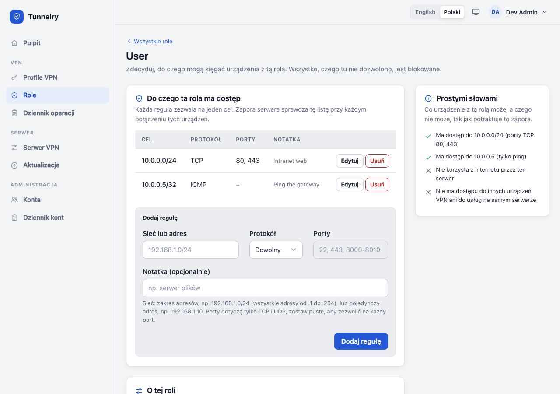Click the sliders icon beside Serwer VPN
The image size is (560, 394).
pos(14,148)
